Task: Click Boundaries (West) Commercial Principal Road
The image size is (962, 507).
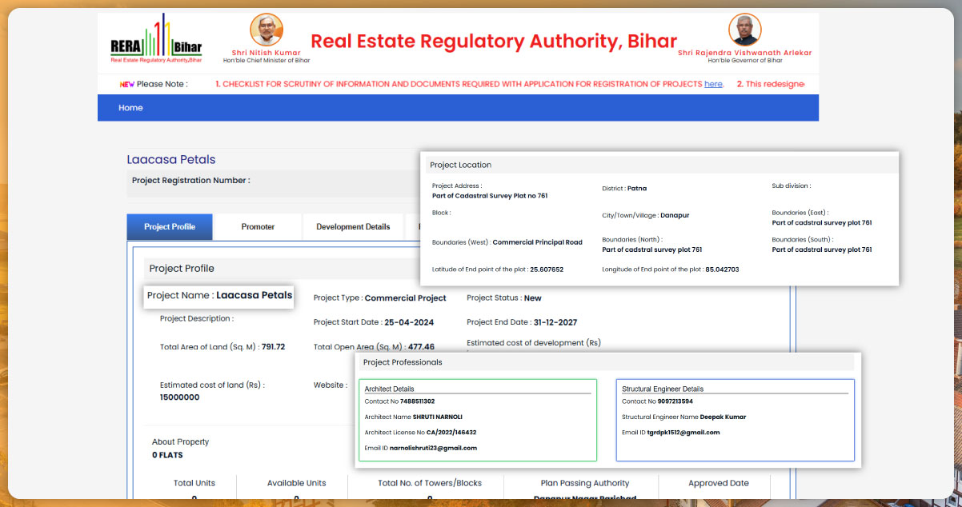Action: point(507,242)
